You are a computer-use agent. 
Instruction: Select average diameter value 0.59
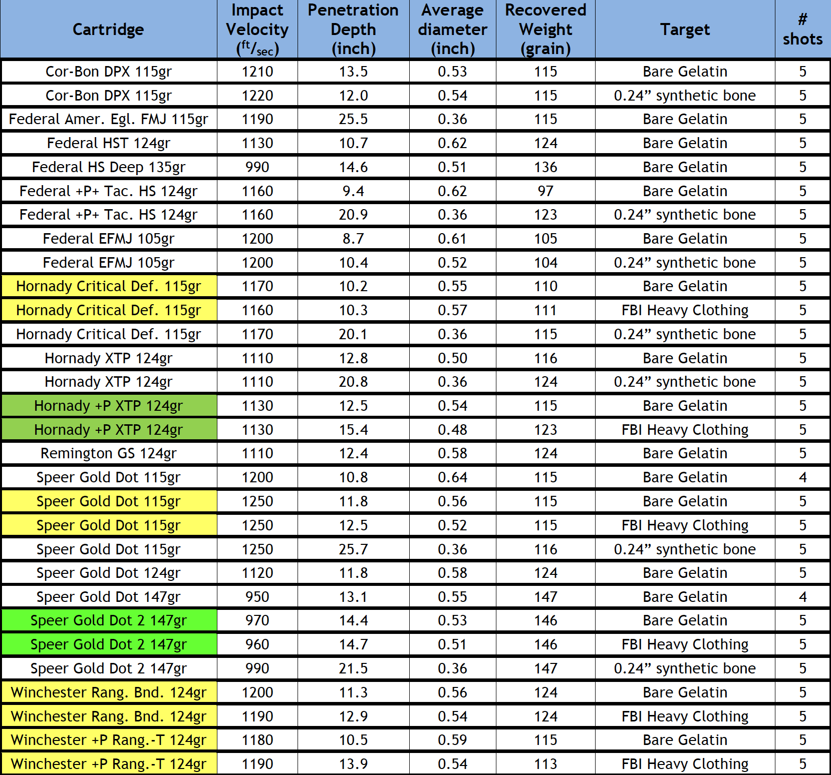(453, 740)
